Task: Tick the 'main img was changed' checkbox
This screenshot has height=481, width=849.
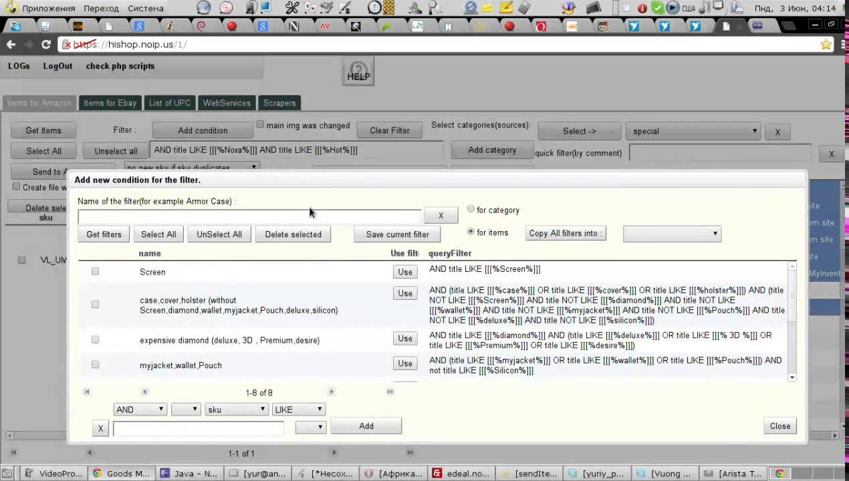Action: click(261, 124)
